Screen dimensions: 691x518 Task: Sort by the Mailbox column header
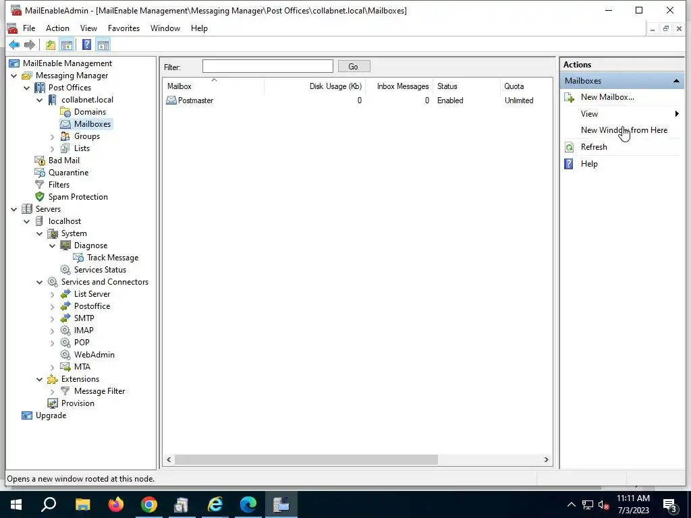214,86
